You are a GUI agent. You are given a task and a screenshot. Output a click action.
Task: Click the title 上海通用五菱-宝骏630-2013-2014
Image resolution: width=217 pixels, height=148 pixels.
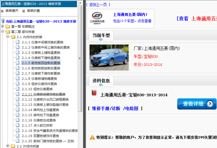pyautogui.click(x=134, y=95)
